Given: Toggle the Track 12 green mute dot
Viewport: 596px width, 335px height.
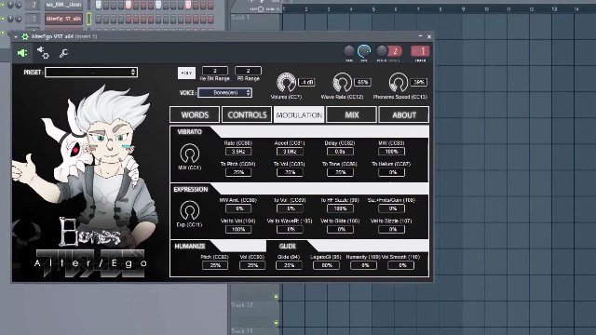Looking at the screenshot, I should point(277,297).
